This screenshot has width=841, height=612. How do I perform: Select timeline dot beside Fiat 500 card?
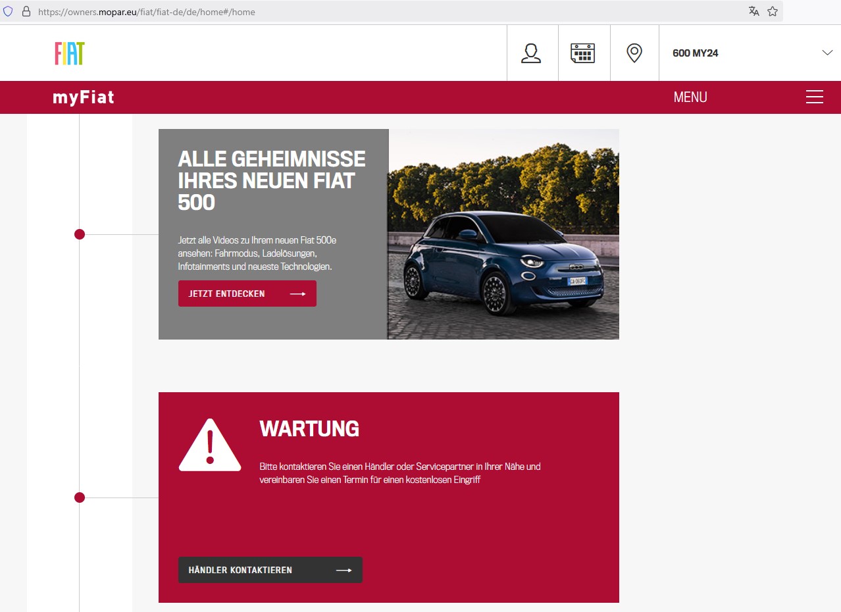[x=80, y=234]
